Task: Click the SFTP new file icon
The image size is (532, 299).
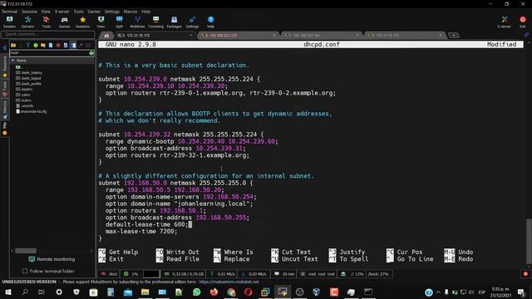Action: 51,45
